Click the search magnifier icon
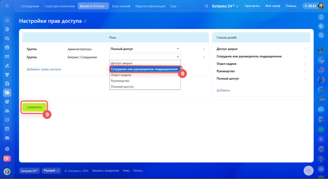The height and width of the screenshot is (179, 328). coord(207,6)
